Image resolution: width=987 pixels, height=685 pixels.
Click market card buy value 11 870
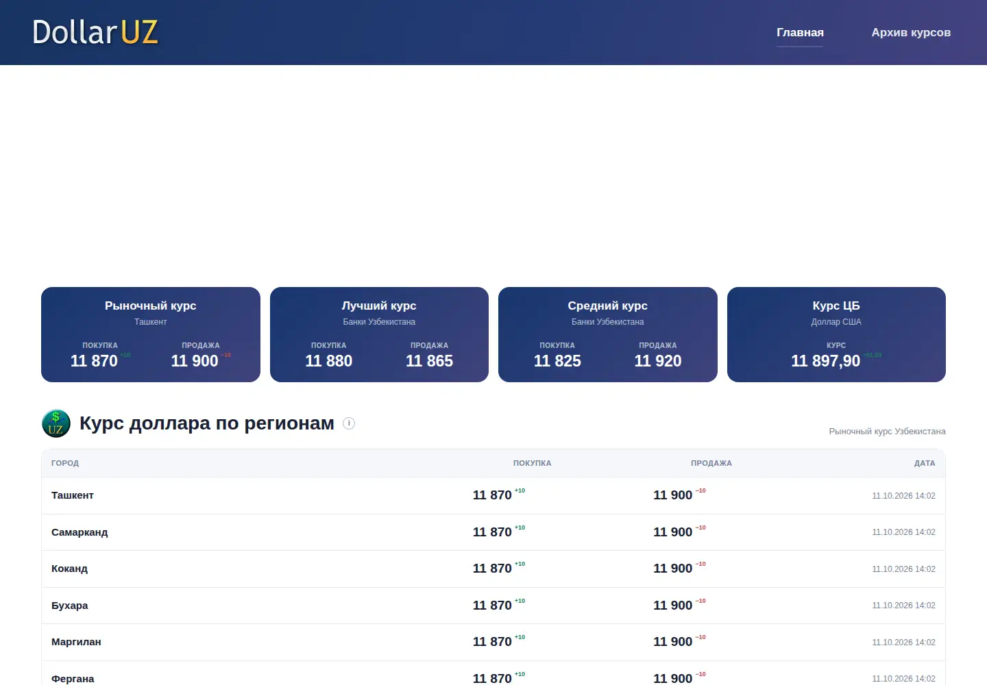click(94, 361)
